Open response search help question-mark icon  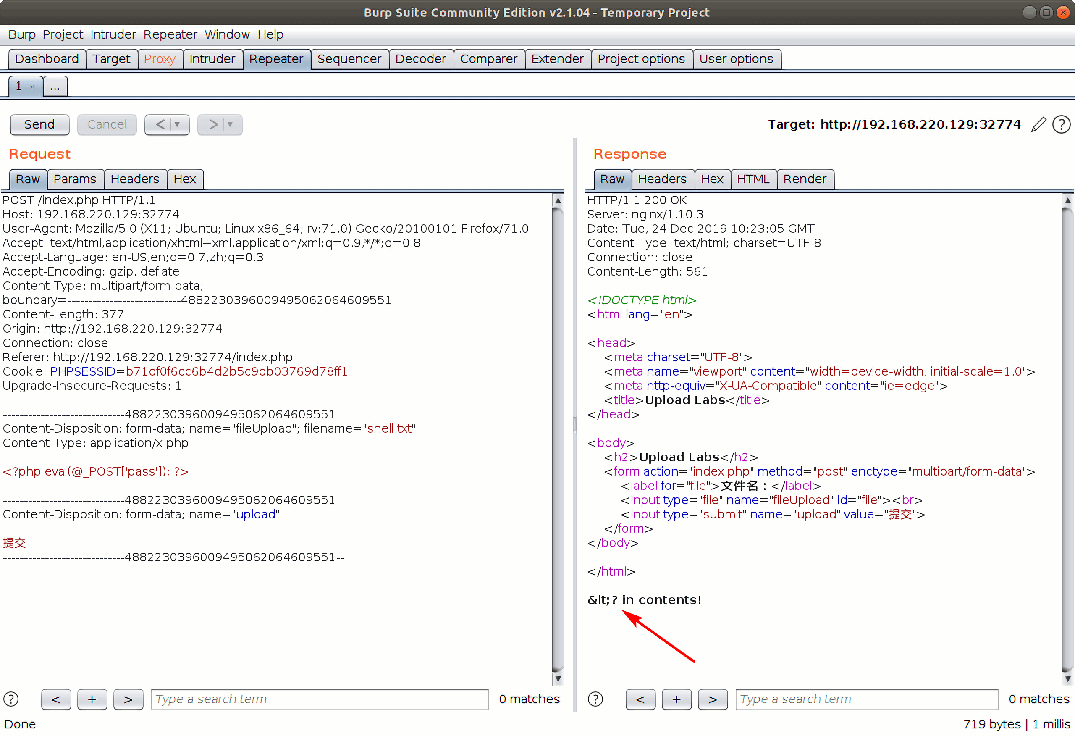click(x=595, y=699)
